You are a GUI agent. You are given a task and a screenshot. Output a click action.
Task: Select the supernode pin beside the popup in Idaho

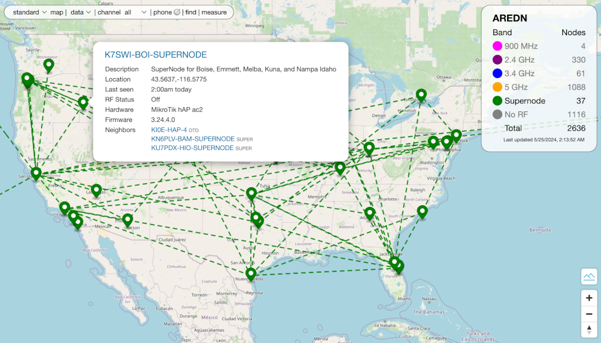pyautogui.click(x=83, y=102)
